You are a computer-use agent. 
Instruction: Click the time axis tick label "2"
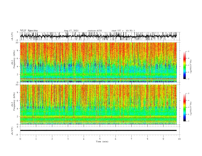pyautogui.click(x=52, y=139)
